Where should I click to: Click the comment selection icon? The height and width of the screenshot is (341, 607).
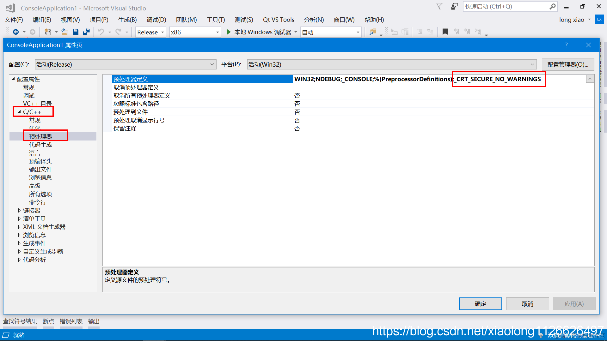coord(420,32)
